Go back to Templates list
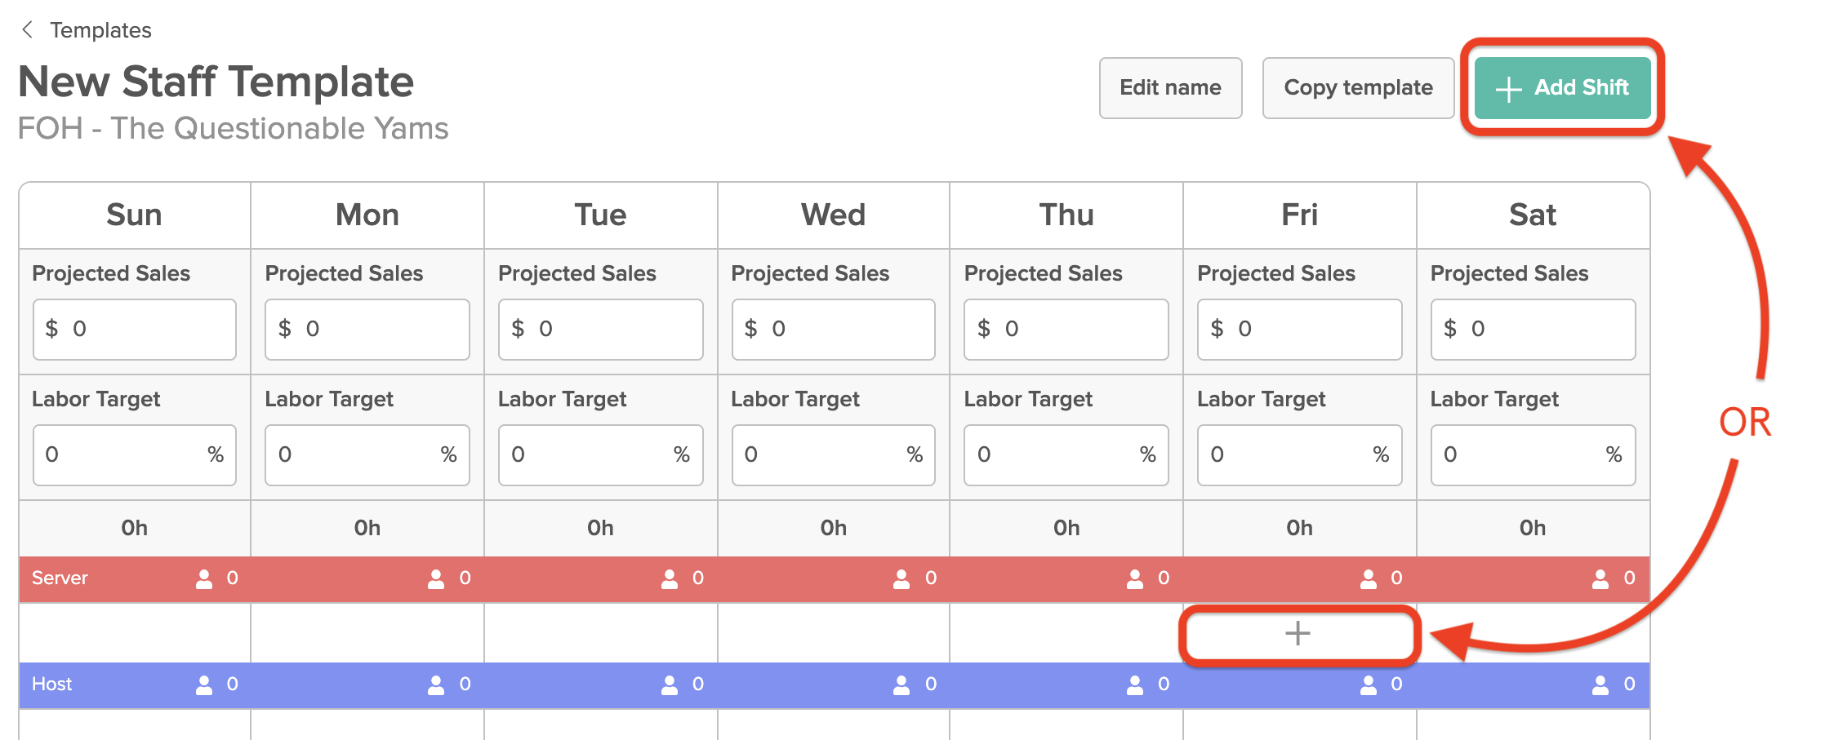 point(100,30)
